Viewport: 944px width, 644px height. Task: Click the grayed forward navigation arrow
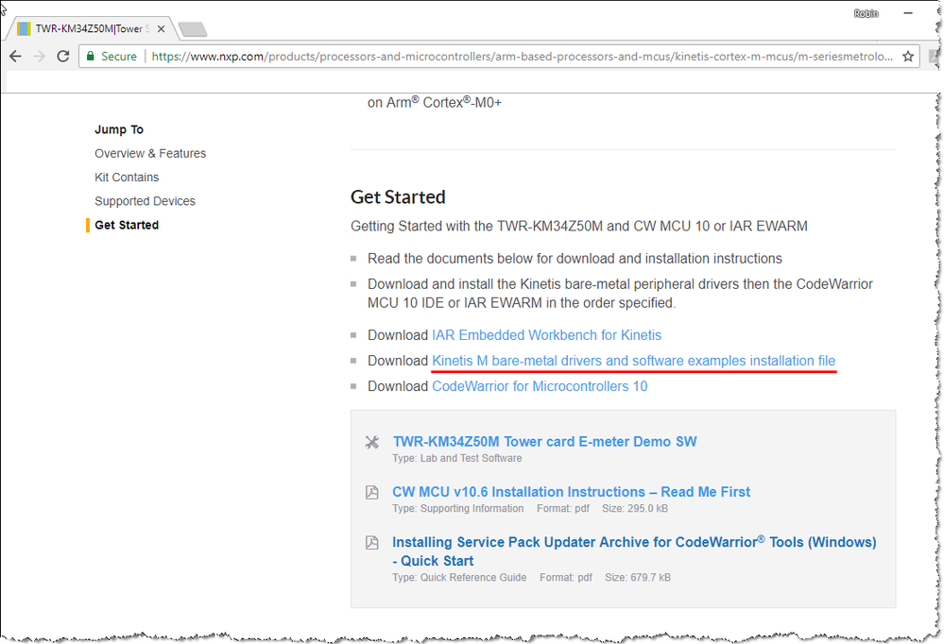40,57
